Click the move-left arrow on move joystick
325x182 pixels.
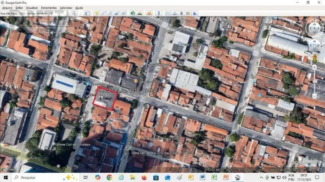tap(311, 45)
